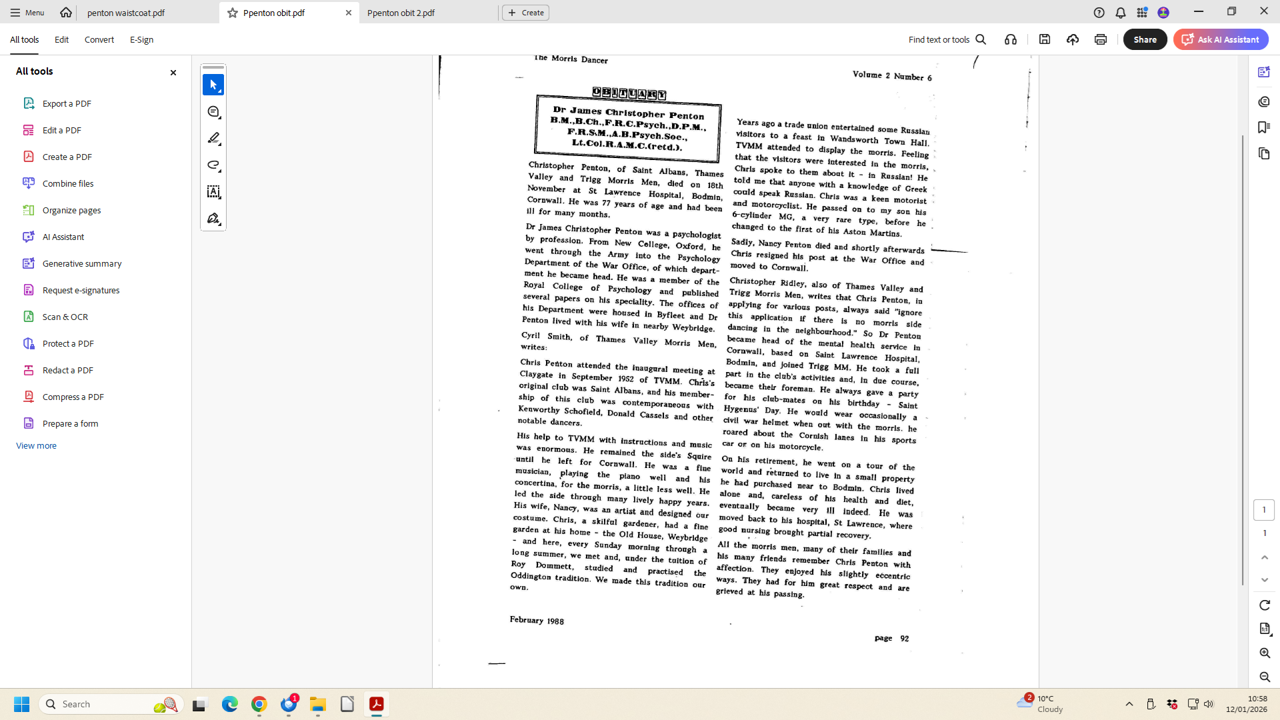1280x720 pixels.
Task: Open the bookmarks panel icon
Action: (x=1264, y=127)
